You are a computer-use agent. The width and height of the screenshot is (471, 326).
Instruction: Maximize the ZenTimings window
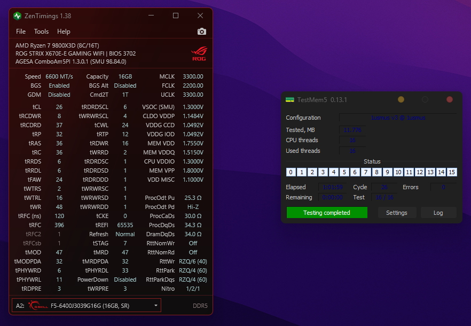click(176, 15)
